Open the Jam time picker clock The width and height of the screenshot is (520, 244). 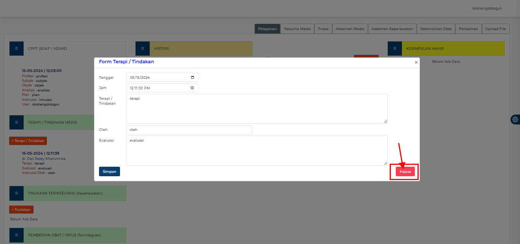(x=194, y=88)
